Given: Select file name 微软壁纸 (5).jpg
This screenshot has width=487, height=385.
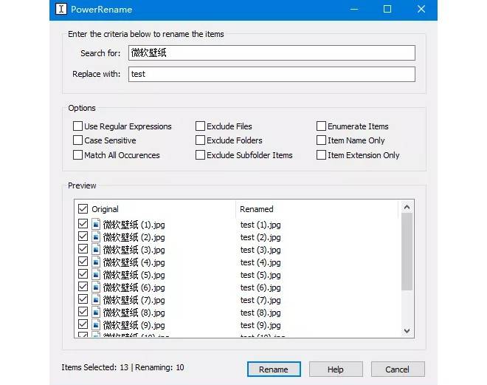Looking at the screenshot, I should pyautogui.click(x=134, y=275).
